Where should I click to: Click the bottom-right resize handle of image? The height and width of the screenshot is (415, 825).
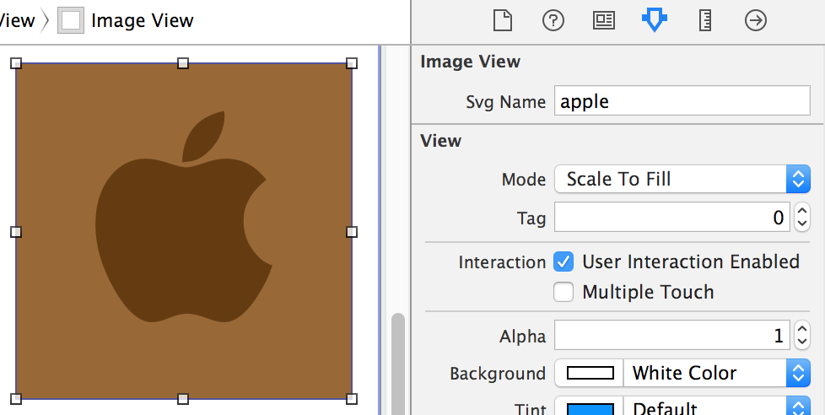coord(352,399)
